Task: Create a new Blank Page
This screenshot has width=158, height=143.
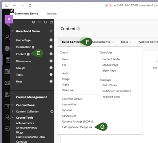Action: pyautogui.click(x=109, y=71)
